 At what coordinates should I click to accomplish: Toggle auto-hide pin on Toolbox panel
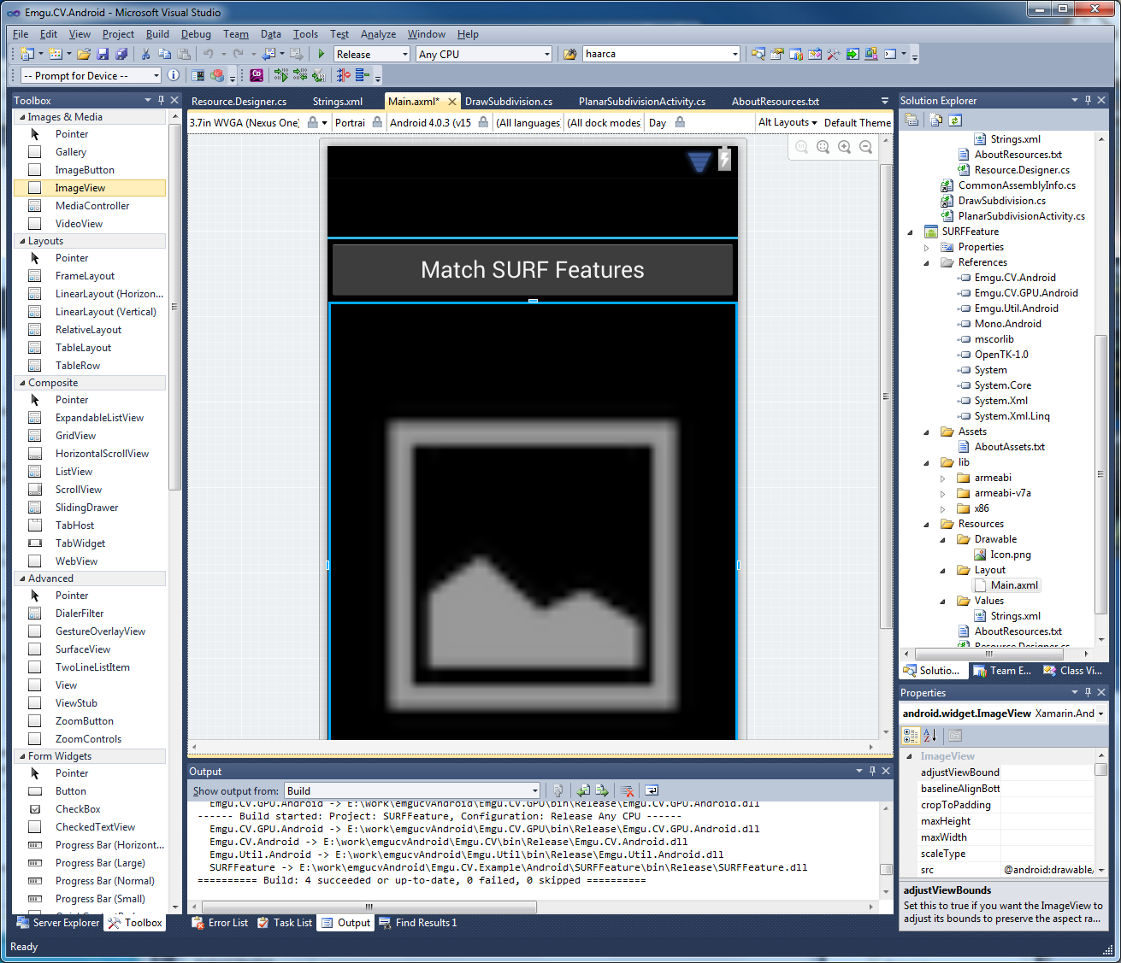(x=161, y=100)
